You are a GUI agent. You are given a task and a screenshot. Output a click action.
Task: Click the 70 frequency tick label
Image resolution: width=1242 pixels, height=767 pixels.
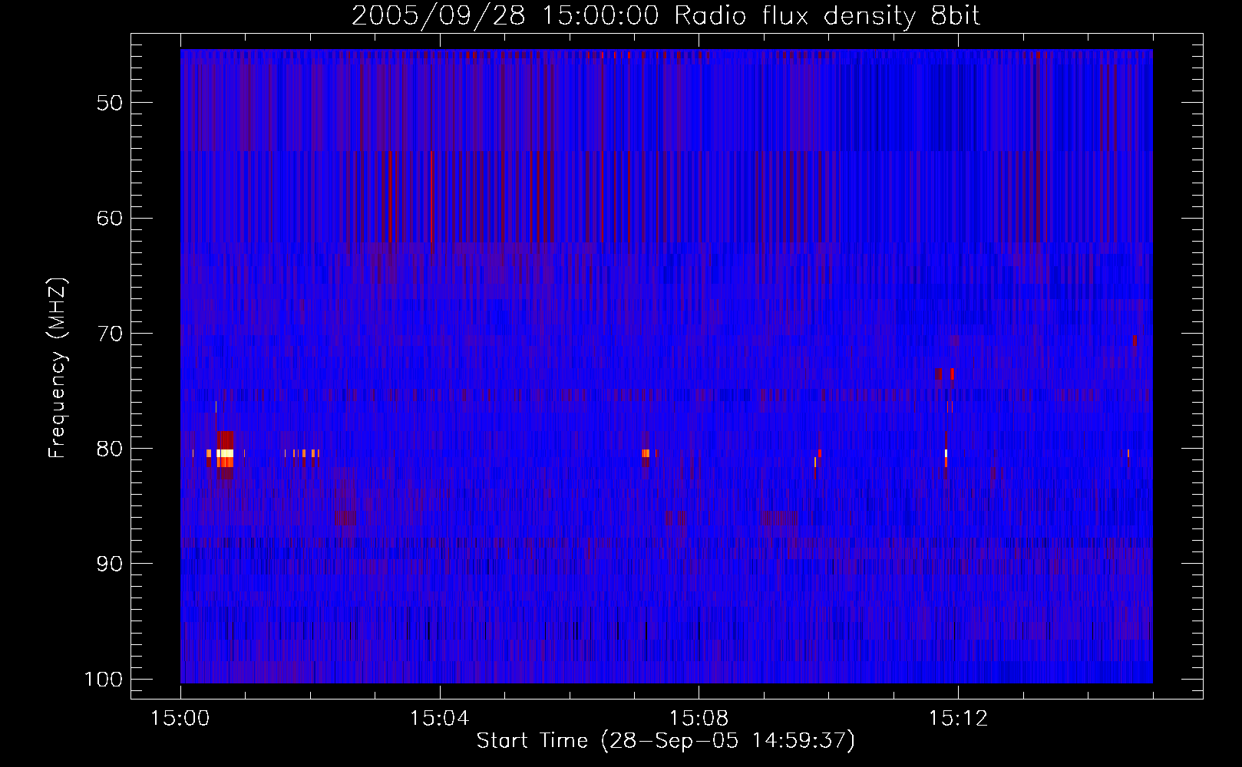[110, 334]
